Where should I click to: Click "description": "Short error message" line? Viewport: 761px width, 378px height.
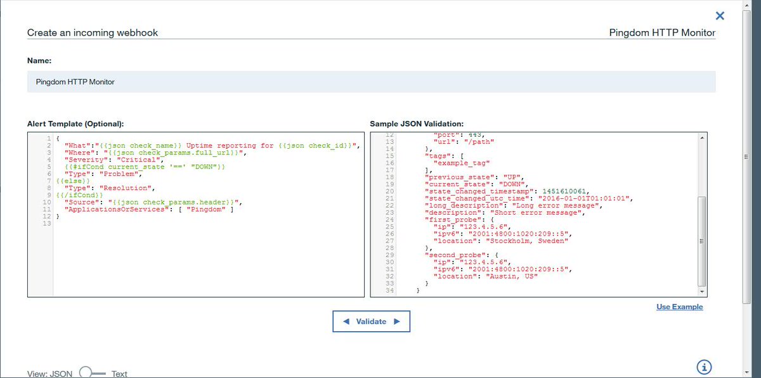(x=504, y=212)
